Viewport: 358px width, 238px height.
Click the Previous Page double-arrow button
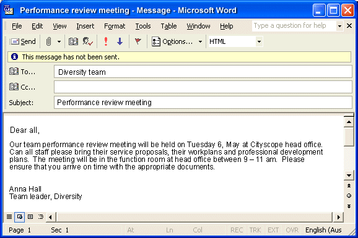pos(349,185)
